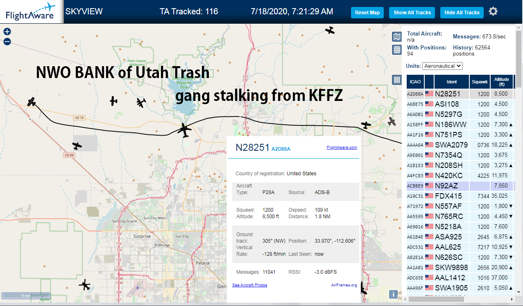Open See Aircraft Photos link
Image resolution: width=523 pixels, height=306 pixels.
pos(250,285)
